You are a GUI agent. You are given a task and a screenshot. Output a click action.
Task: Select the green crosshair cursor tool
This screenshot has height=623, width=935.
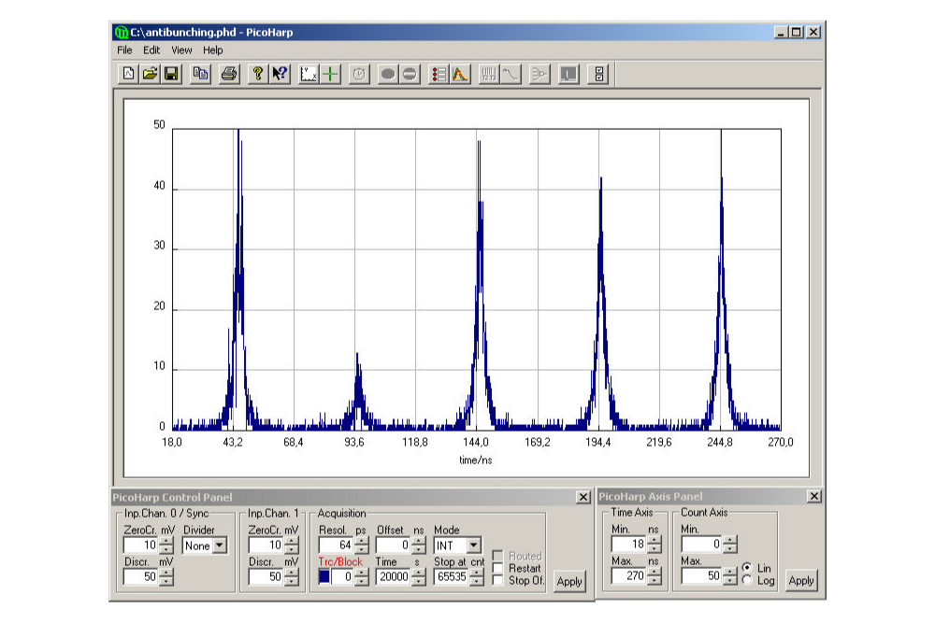click(330, 75)
